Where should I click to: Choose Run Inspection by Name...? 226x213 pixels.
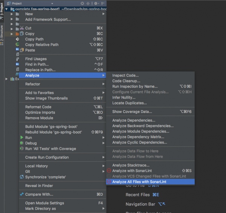click(150, 86)
